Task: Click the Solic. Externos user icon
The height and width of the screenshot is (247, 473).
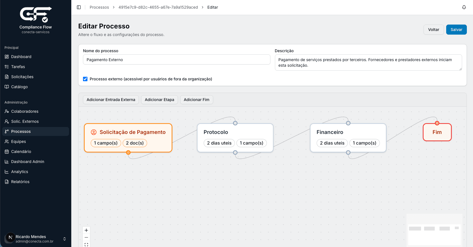Action: click(x=7, y=121)
